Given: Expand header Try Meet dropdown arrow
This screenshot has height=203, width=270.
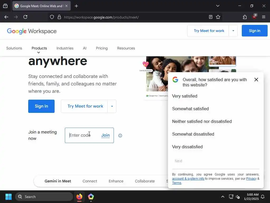Looking at the screenshot, I should tap(233, 31).
